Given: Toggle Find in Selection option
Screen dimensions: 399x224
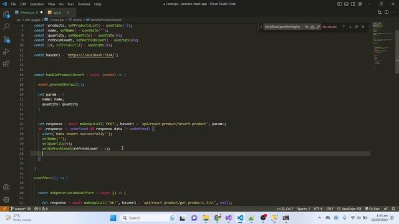Looking at the screenshot, I should point(357,27).
